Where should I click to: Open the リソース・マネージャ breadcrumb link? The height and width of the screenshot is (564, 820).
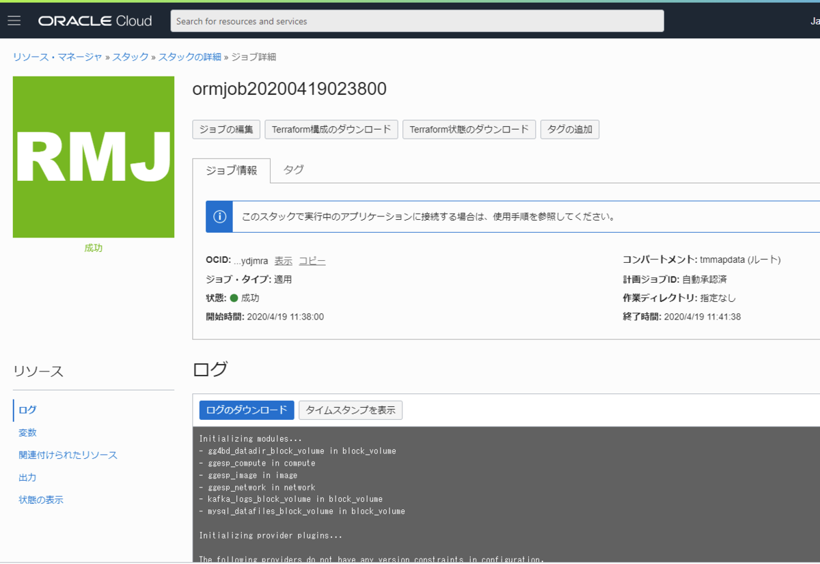(57, 57)
